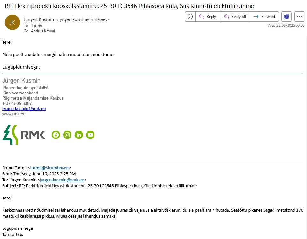Click the email subject title line
The image size is (307, 239).
(x=129, y=6)
